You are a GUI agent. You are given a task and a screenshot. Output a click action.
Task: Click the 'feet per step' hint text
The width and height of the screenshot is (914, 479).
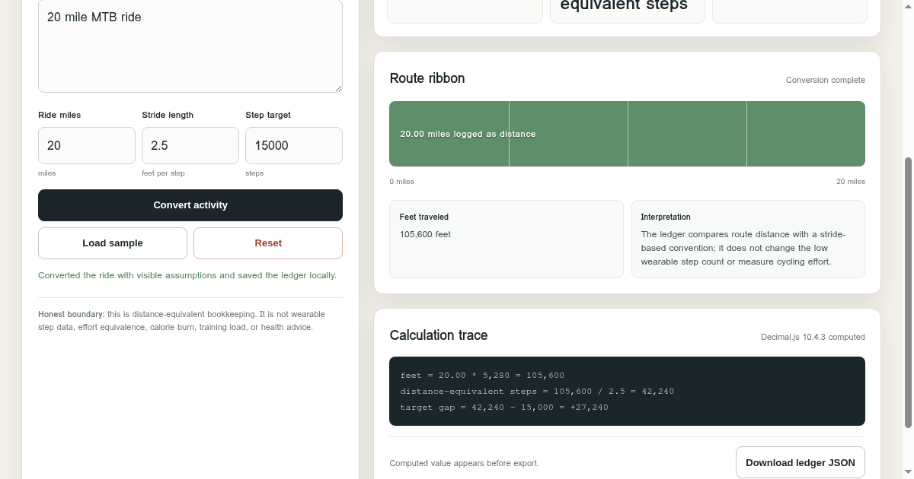click(x=163, y=173)
